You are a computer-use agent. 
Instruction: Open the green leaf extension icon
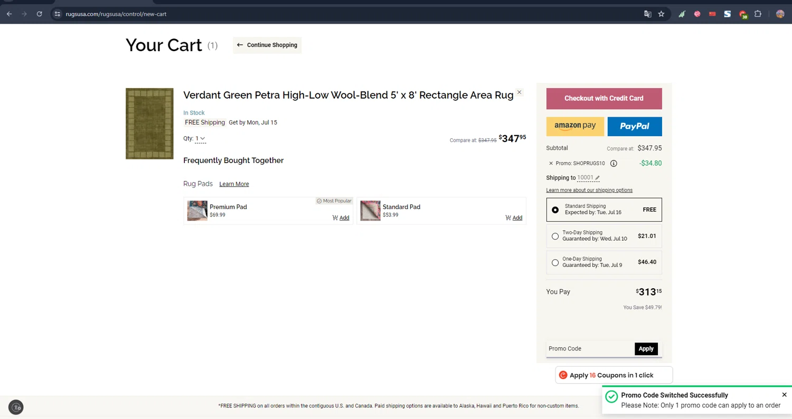click(x=682, y=14)
